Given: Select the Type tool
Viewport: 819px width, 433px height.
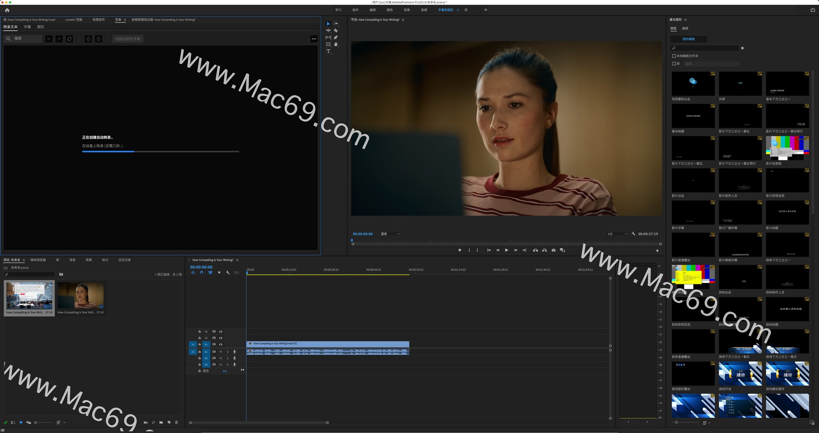Looking at the screenshot, I should point(328,51).
